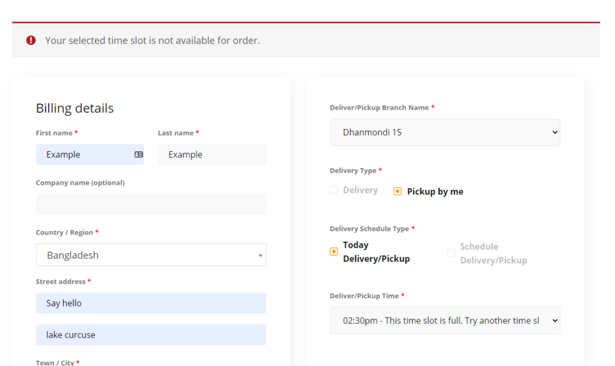
Task: Click the street address field with Say hello
Action: pos(151,303)
